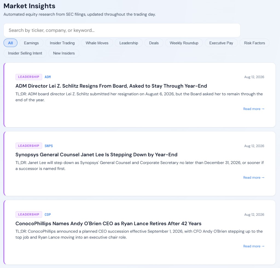280x268 pixels.
Task: Open the ADM Director Lei Z. Schlitz headline
Action: (x=111, y=86)
